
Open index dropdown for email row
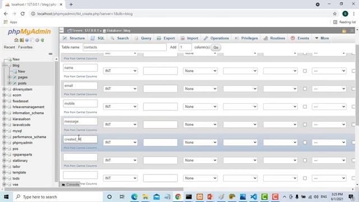pyautogui.click(x=329, y=89)
